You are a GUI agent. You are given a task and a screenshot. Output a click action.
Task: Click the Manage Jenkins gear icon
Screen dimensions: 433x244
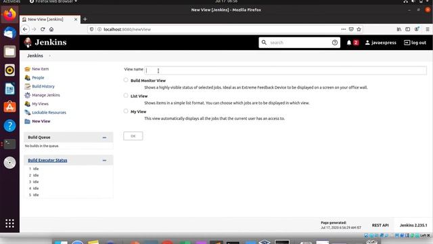[27, 95]
